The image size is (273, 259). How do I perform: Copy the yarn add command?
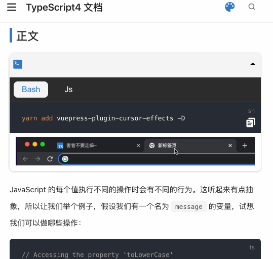pos(251,122)
